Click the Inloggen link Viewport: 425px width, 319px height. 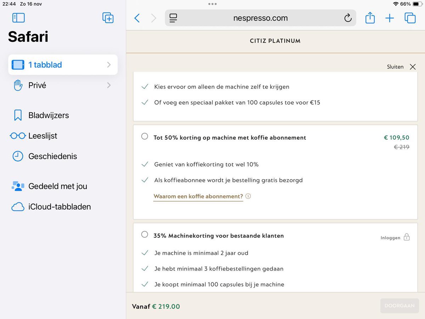tap(390, 238)
